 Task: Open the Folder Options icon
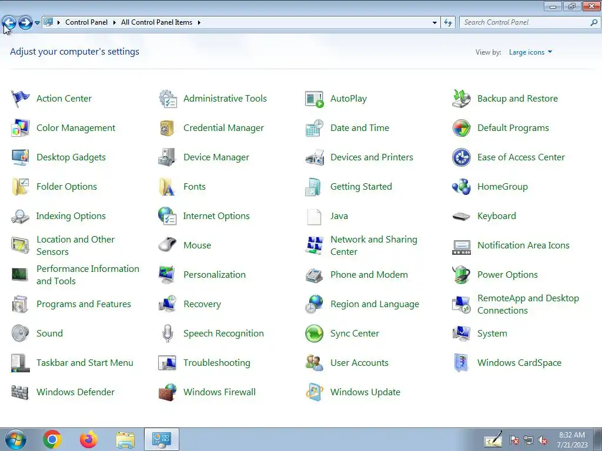[x=20, y=187]
